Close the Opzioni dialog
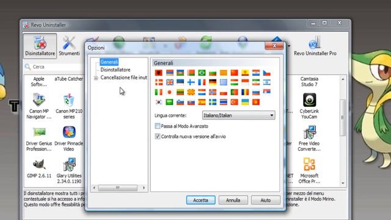The width and height of the screenshot is (391, 220). click(274, 46)
